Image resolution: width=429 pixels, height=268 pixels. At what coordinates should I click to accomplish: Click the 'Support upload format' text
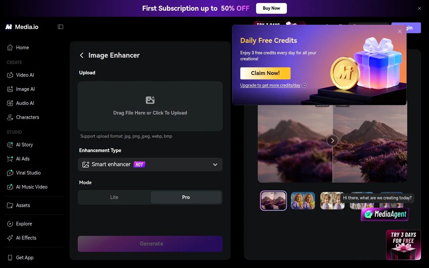(126, 136)
